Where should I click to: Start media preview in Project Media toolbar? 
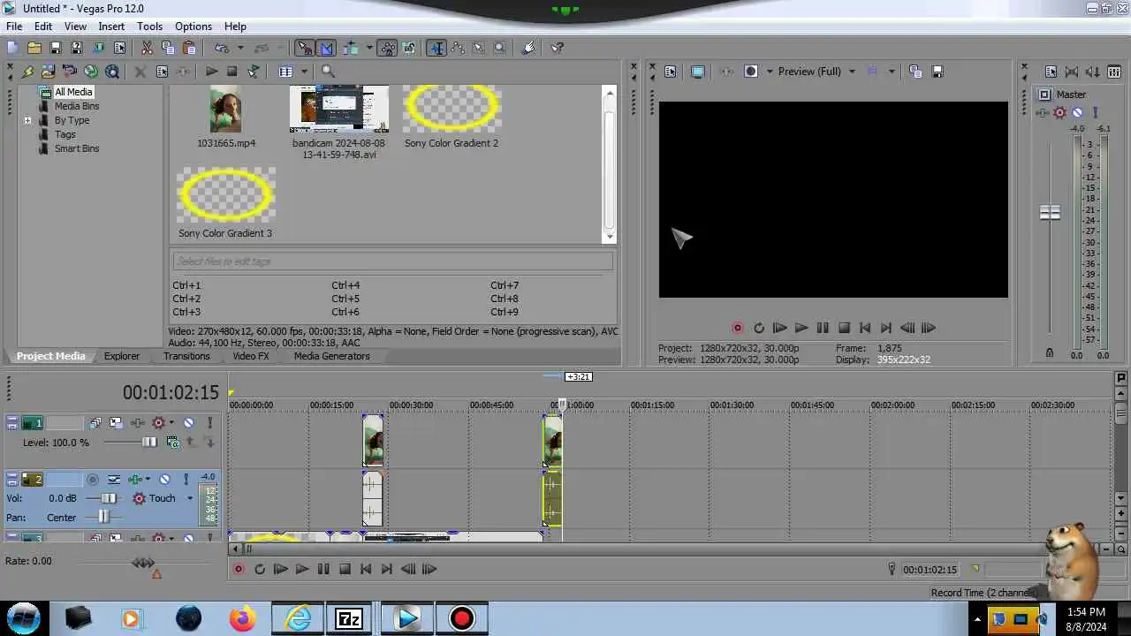[211, 72]
